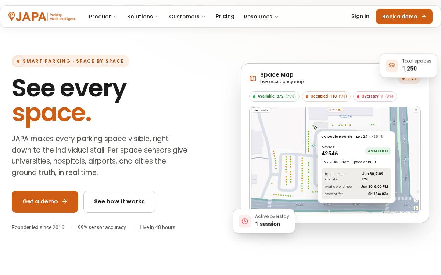
Task: Click the Jun 30, 6:00 PM value
Action: 374,187
